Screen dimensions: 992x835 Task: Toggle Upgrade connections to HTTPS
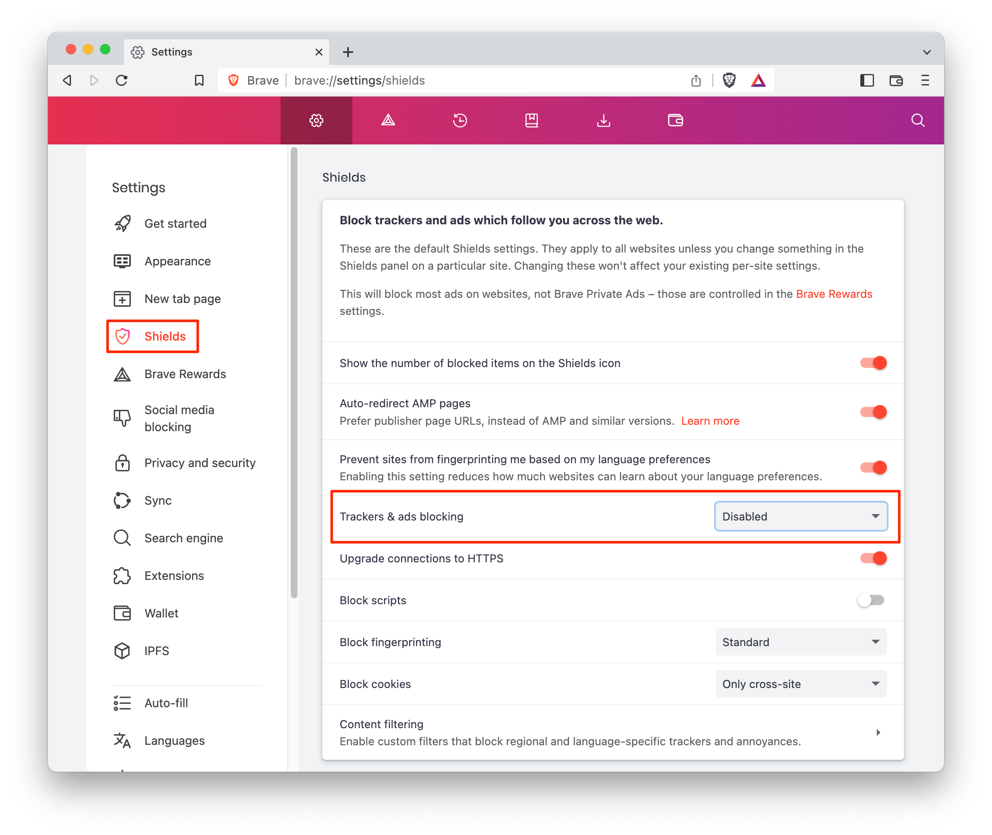pyautogui.click(x=873, y=559)
